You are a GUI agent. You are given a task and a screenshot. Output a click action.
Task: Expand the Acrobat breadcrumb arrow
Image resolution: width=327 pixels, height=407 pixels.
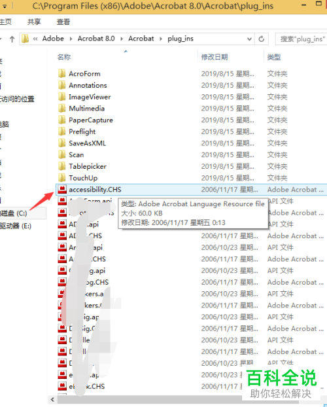tap(161, 39)
